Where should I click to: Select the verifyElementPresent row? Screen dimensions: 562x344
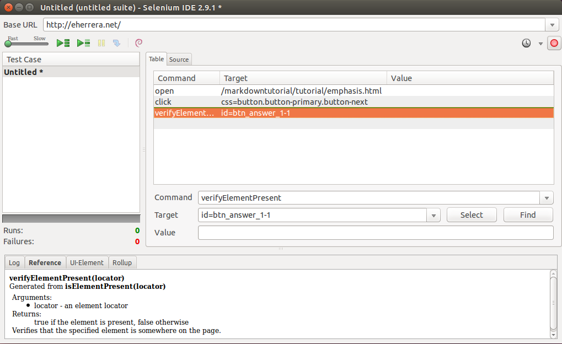pos(354,113)
